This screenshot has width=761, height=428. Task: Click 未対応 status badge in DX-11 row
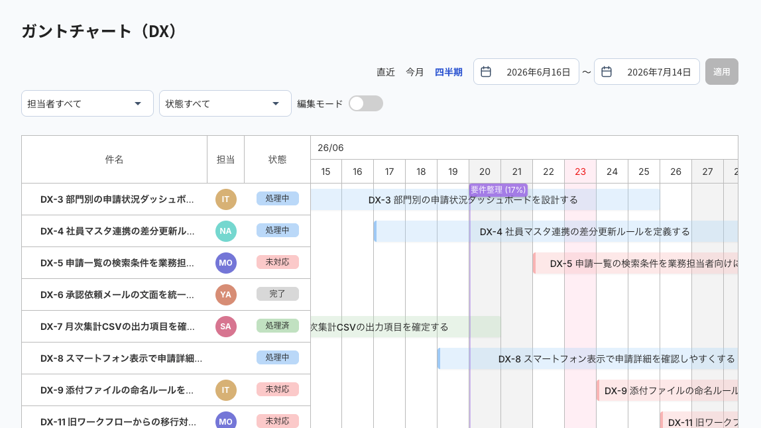coord(278,421)
